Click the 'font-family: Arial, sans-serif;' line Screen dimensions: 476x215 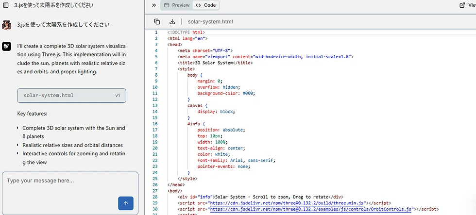pos(236,161)
